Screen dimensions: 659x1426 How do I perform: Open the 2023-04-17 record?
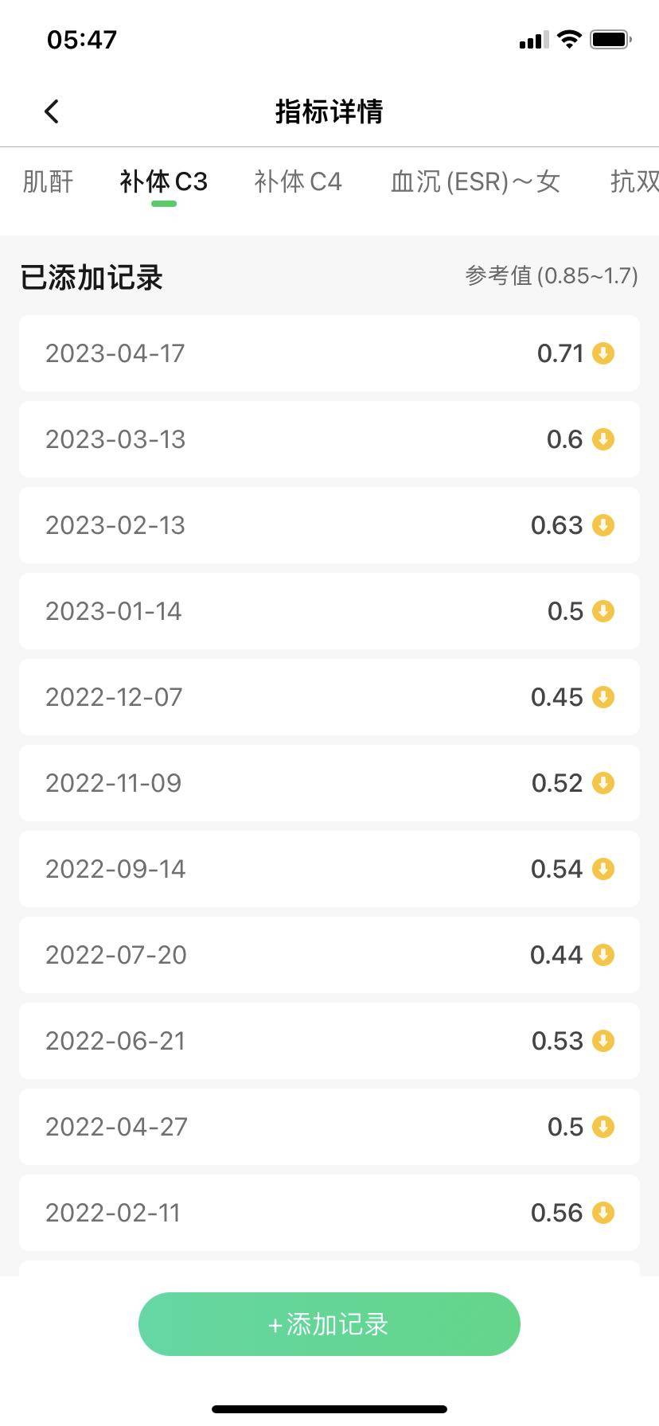(x=329, y=353)
